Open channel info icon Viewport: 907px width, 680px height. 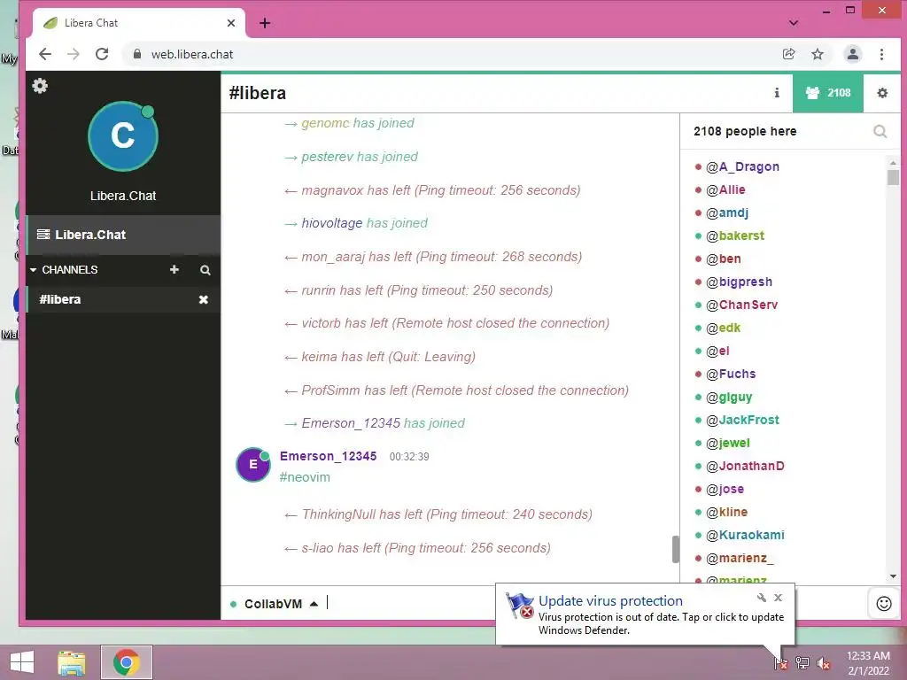tap(777, 92)
